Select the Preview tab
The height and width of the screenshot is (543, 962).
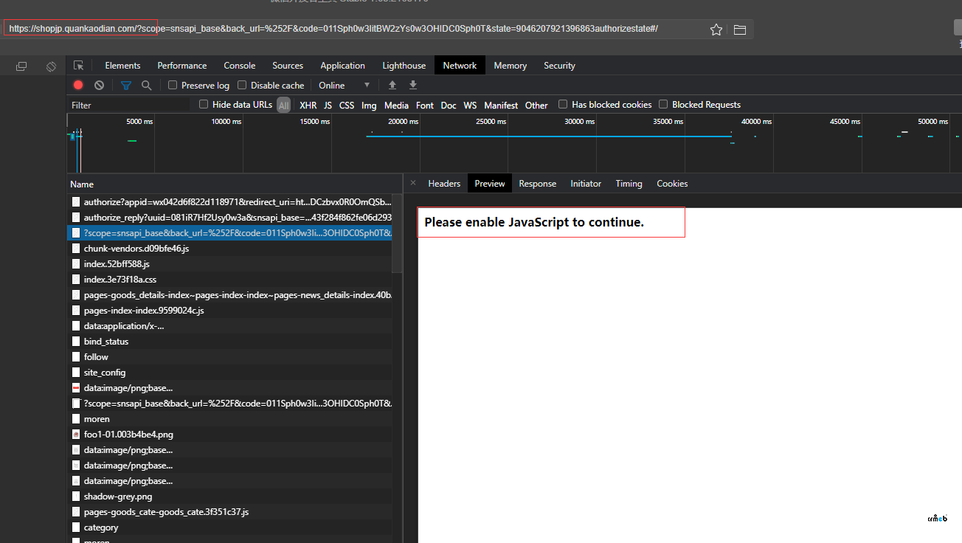490,184
